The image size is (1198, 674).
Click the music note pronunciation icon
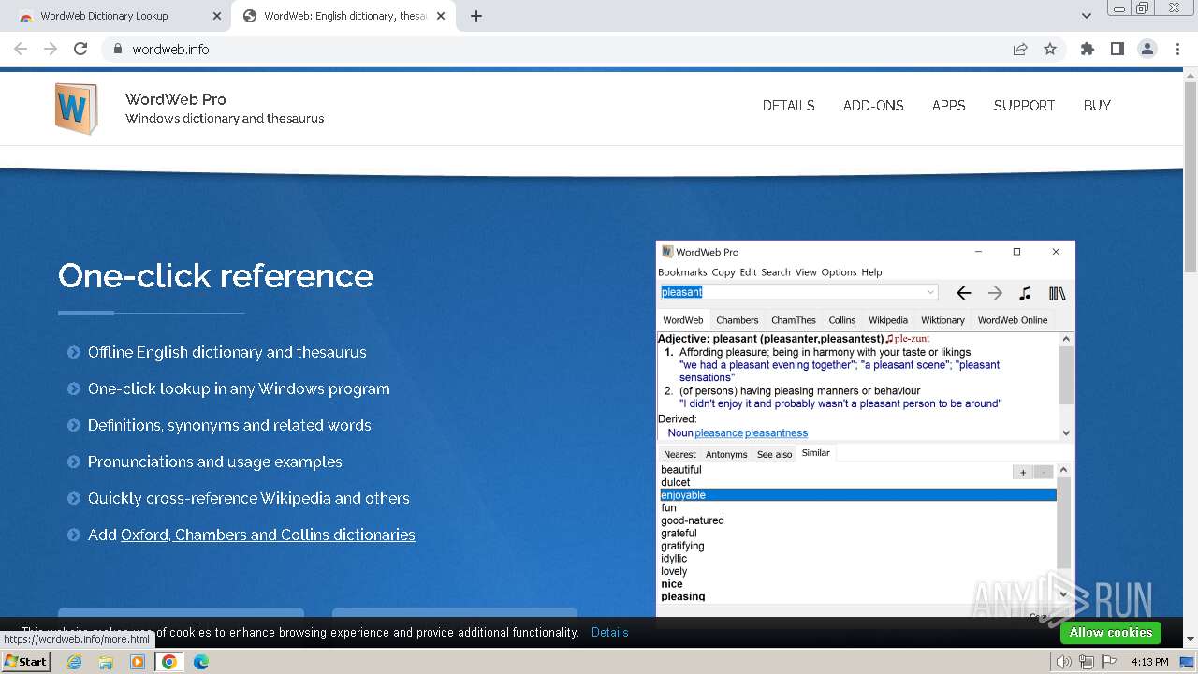click(x=1025, y=293)
